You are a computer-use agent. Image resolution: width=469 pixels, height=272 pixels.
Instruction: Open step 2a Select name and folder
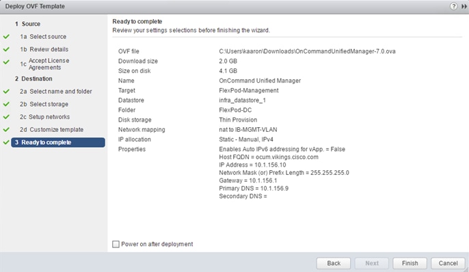click(56, 91)
